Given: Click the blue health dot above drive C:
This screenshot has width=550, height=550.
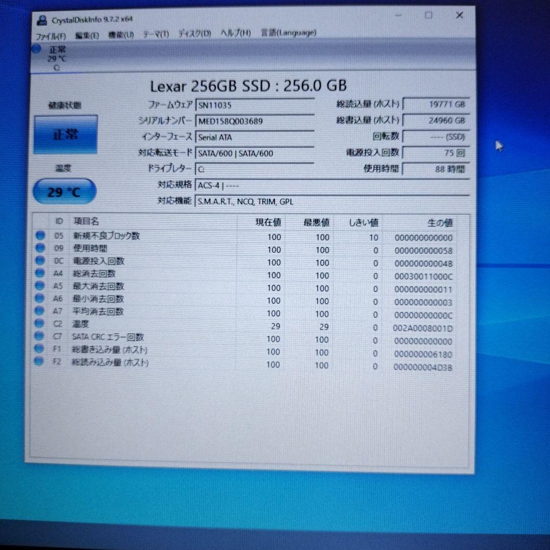Looking at the screenshot, I should tap(36, 49).
